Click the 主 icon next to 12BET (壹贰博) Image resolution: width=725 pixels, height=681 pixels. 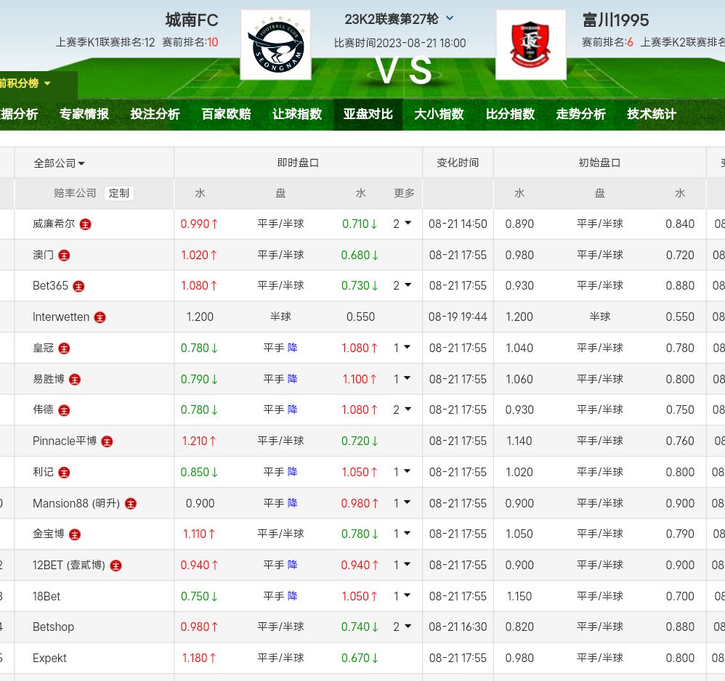(116, 566)
